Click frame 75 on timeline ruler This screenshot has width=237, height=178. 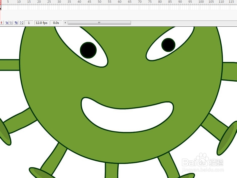(x=150, y=2)
